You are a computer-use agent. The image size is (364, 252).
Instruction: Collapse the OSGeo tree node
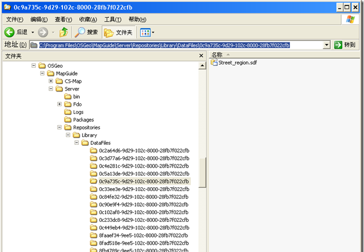click(x=33, y=66)
